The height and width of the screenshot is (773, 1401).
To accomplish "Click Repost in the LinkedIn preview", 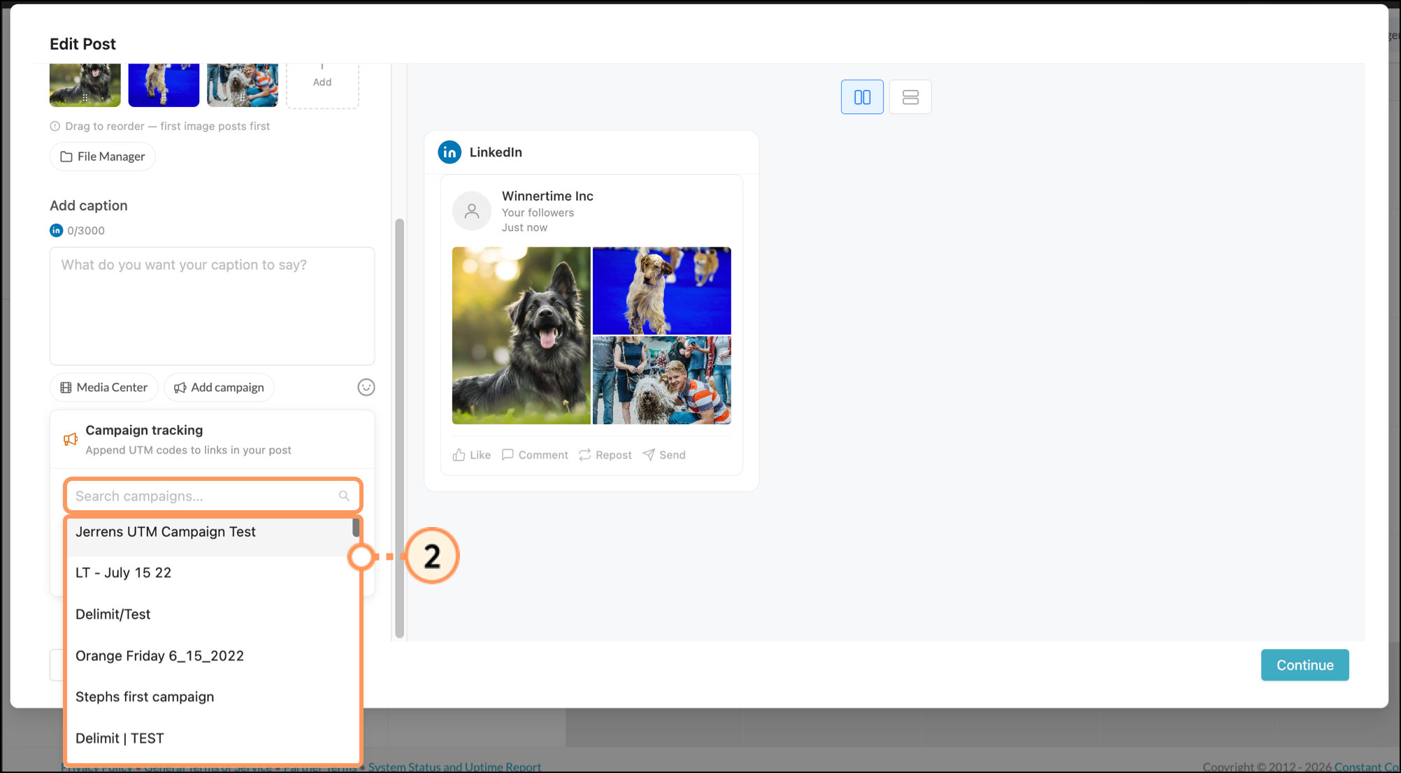I will pyautogui.click(x=605, y=455).
